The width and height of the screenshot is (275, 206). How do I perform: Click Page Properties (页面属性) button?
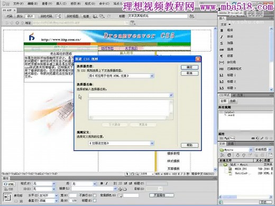point(161,195)
